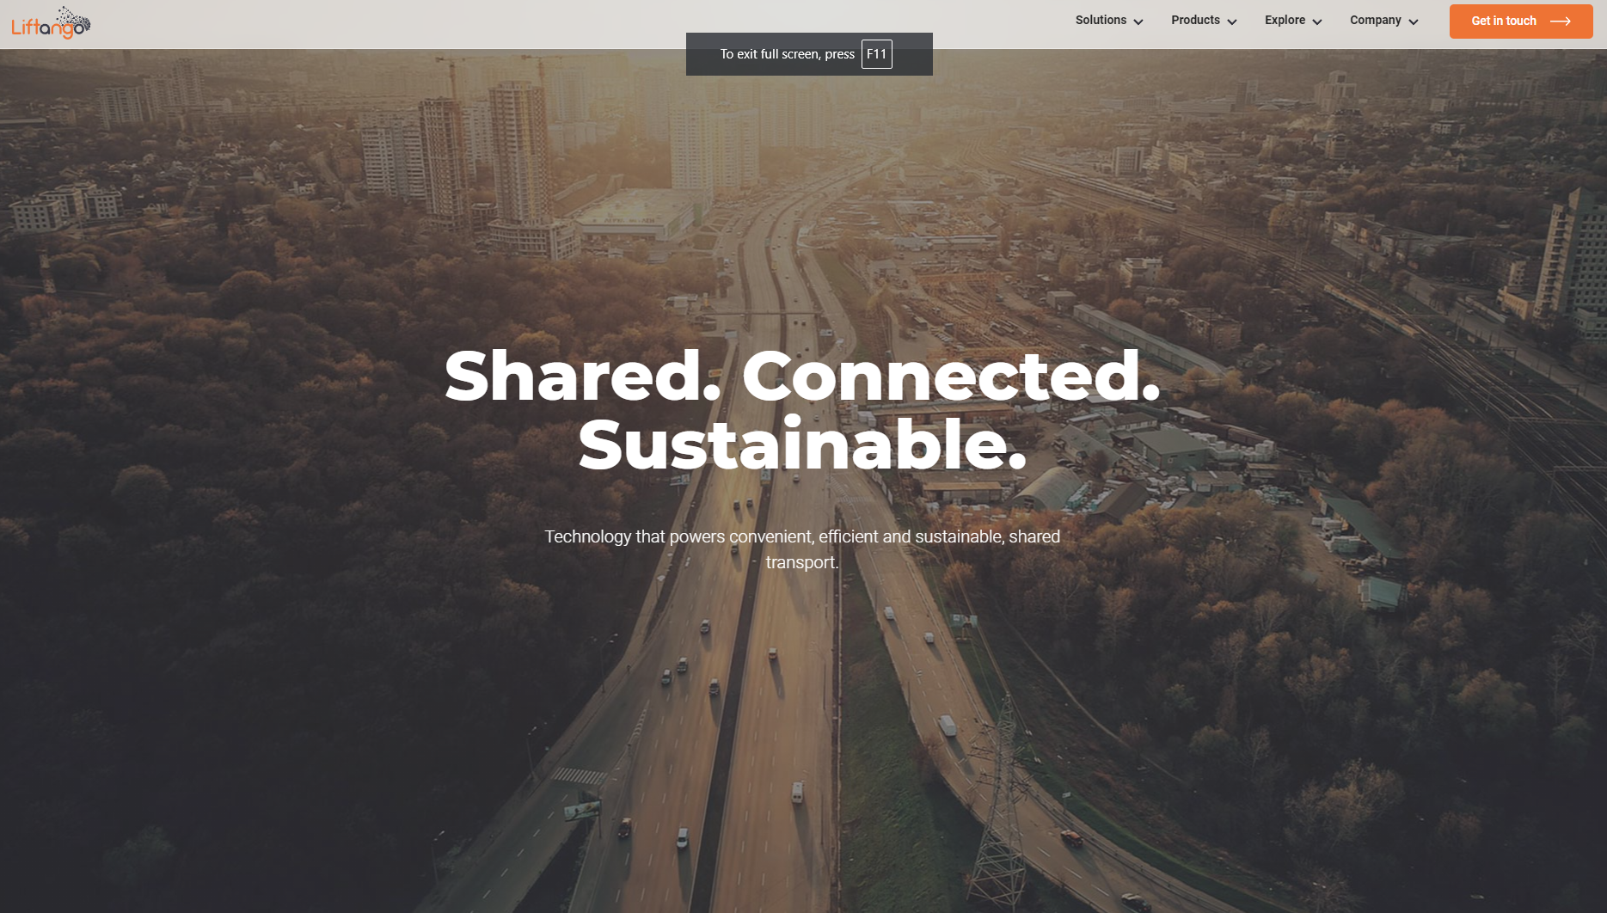Click the arrow icon in Get in touch
1607x913 pixels.
pyautogui.click(x=1561, y=21)
